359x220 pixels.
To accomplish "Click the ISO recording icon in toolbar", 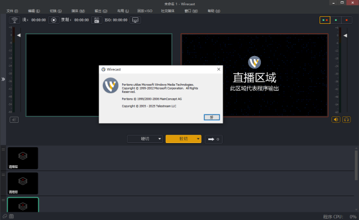I will click(x=96, y=20).
